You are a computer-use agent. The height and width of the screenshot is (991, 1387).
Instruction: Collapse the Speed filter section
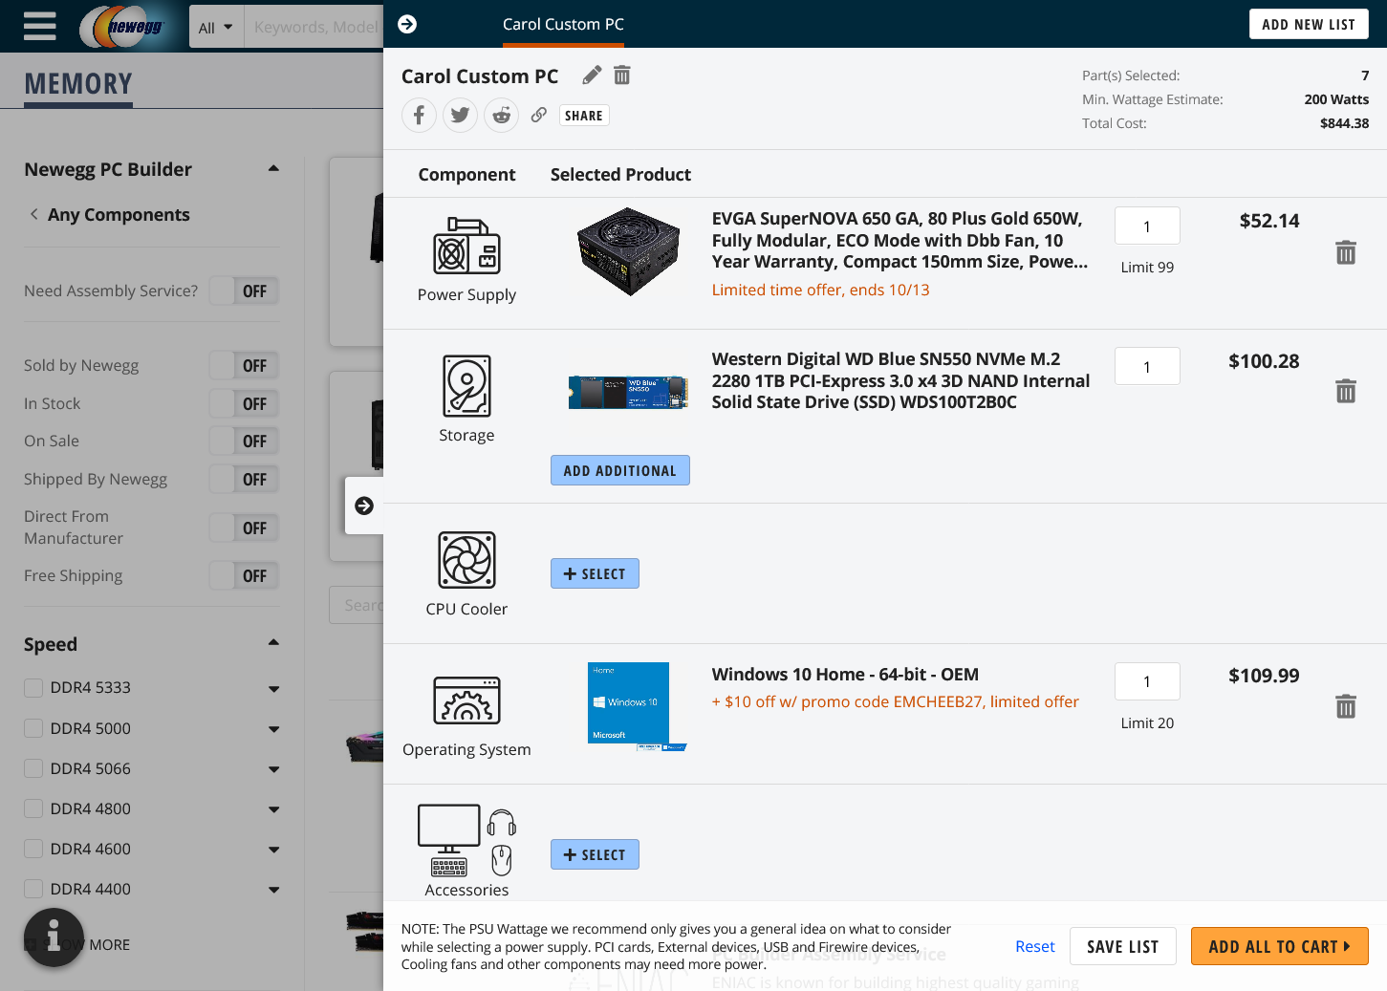tap(273, 644)
